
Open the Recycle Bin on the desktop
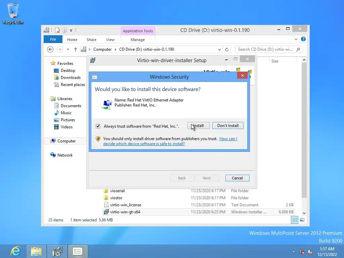click(13, 13)
